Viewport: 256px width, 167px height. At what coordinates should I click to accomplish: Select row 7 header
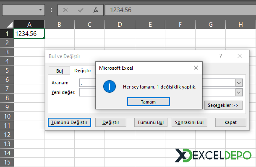click(7, 89)
